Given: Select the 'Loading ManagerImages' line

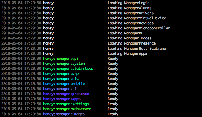Looking at the screenshot, I should pyautogui.click(x=129, y=38).
